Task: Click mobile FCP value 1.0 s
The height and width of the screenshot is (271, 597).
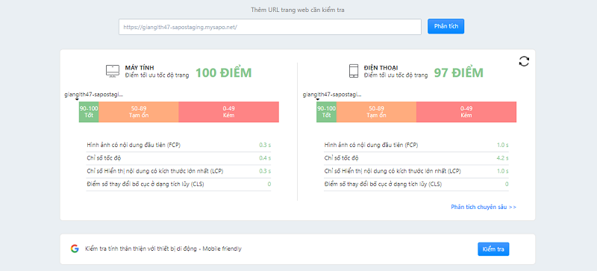Action: [x=502, y=146]
